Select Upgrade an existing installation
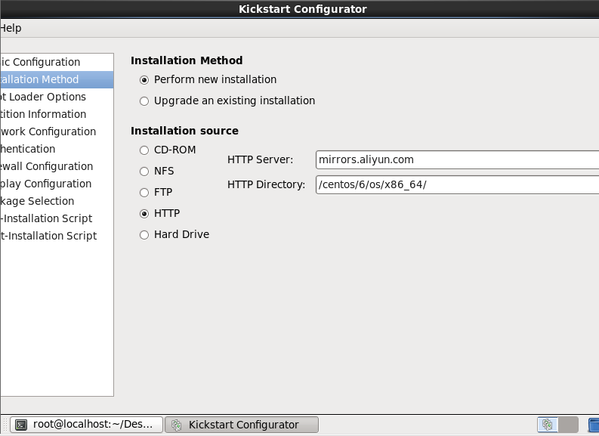The width and height of the screenshot is (599, 436). (x=144, y=101)
